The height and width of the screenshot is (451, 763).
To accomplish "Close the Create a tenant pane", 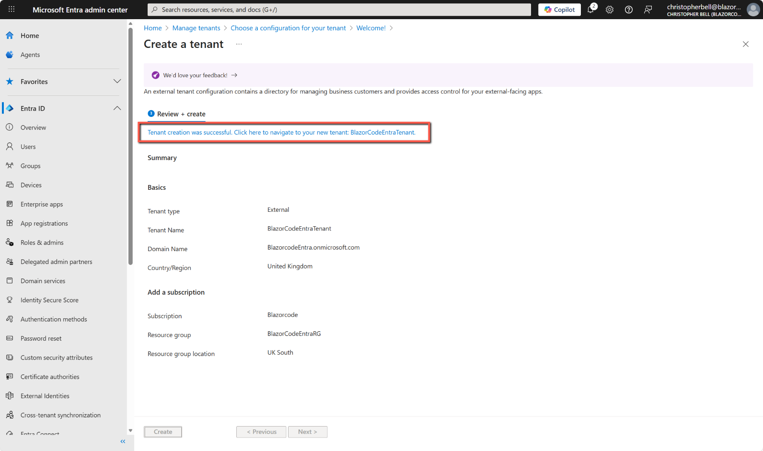I will click(745, 44).
